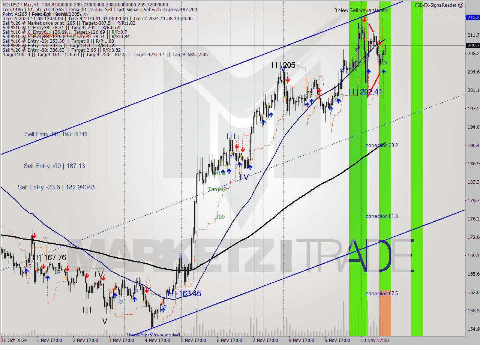Select the 'Sell Entry -50 | 187.13' label
Viewport: 480px width, 345px height.
(x=54, y=166)
